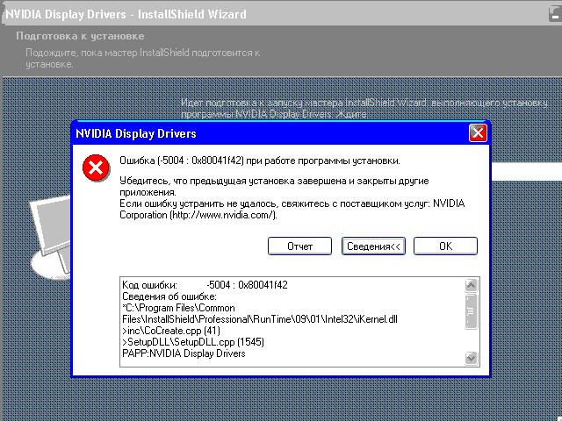The image size is (562, 421).
Task: Click the Код ошибки line in details
Action: [x=205, y=285]
